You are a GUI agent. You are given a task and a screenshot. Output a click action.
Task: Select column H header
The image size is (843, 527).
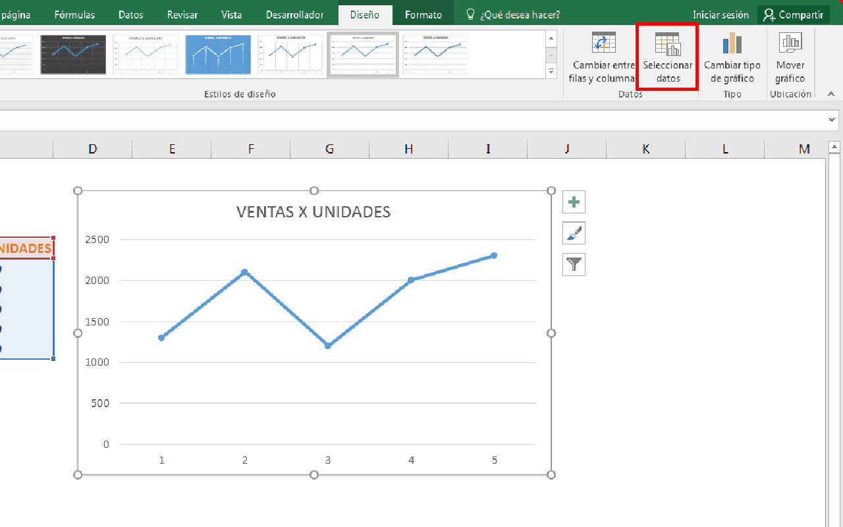click(x=409, y=150)
